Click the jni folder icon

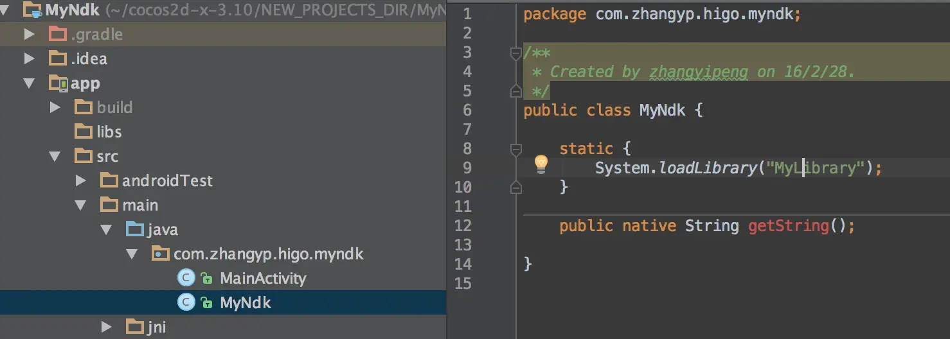(136, 327)
